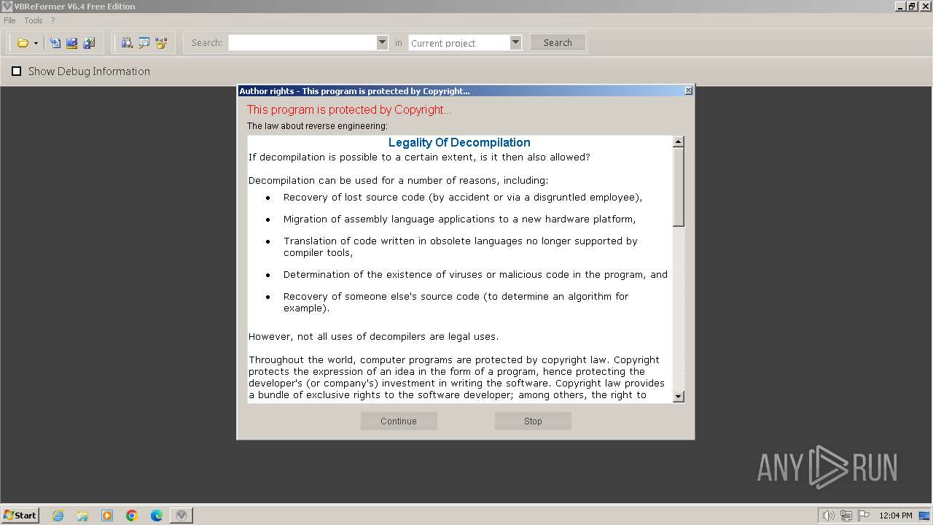Click the blue save disk toolbar icon
The width and height of the screenshot is (933, 525).
pyautogui.click(x=71, y=43)
